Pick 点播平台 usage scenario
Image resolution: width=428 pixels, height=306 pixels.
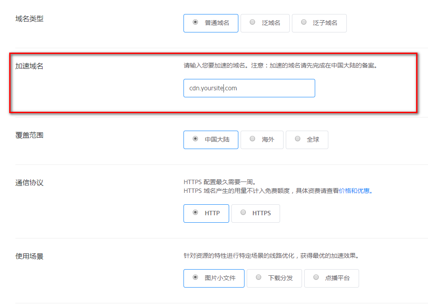pyautogui.click(x=331, y=278)
